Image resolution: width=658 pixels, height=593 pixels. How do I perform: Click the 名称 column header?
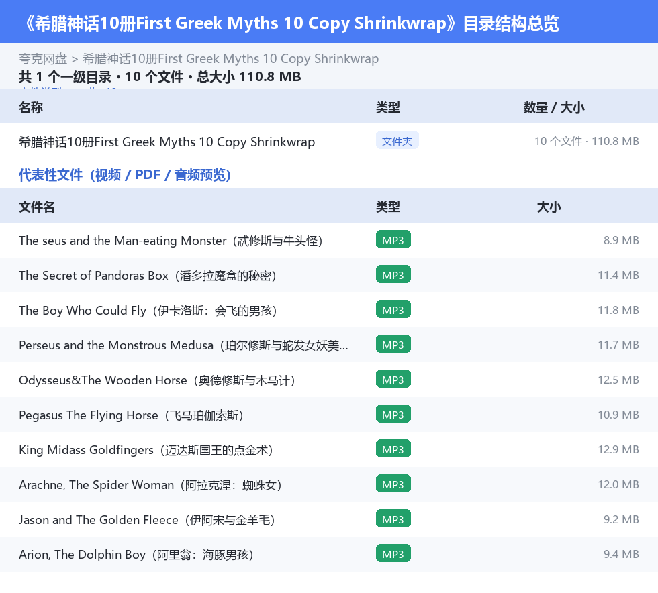point(31,107)
